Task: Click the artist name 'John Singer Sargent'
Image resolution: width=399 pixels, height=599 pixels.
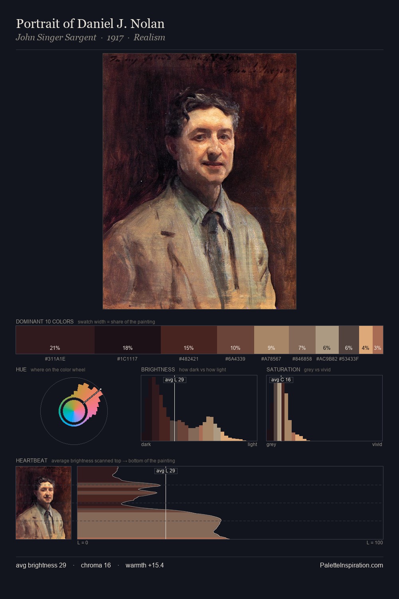Action: point(56,38)
